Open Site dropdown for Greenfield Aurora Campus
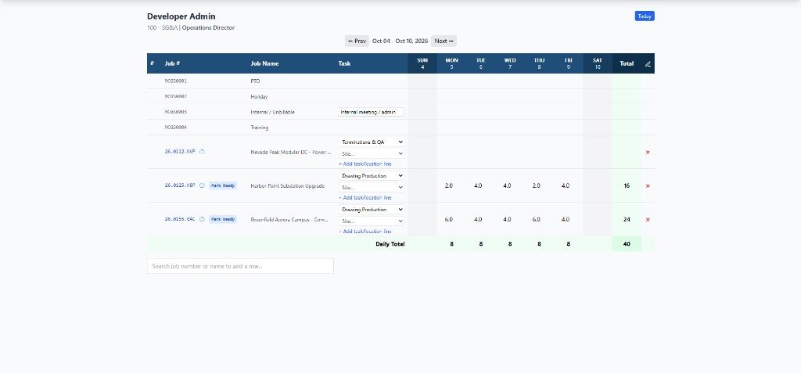This screenshot has width=801, height=374. tap(371, 221)
